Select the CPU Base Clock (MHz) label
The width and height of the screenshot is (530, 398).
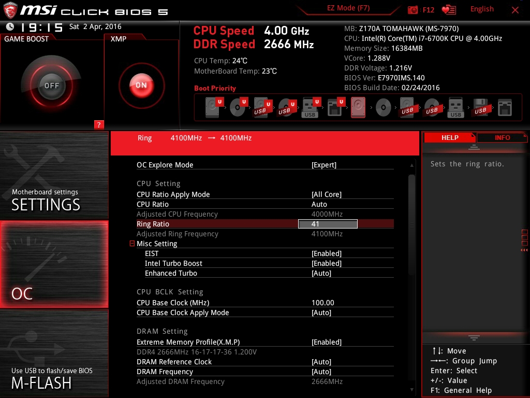[x=173, y=303]
